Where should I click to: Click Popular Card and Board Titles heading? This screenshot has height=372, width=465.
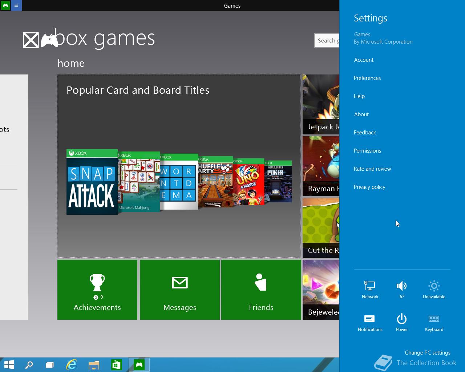138,90
